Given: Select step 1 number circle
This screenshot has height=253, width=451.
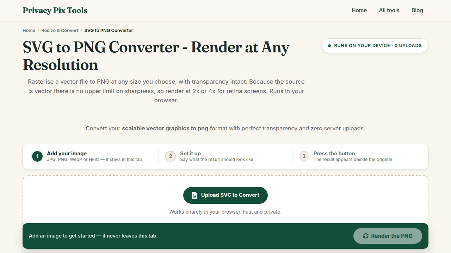Looking at the screenshot, I should point(37,156).
